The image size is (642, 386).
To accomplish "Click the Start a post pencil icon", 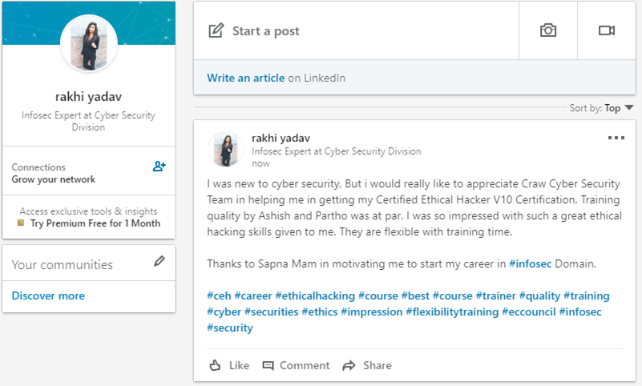I will point(216,30).
